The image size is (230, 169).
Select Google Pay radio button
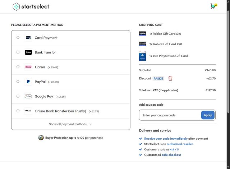(x=18, y=96)
